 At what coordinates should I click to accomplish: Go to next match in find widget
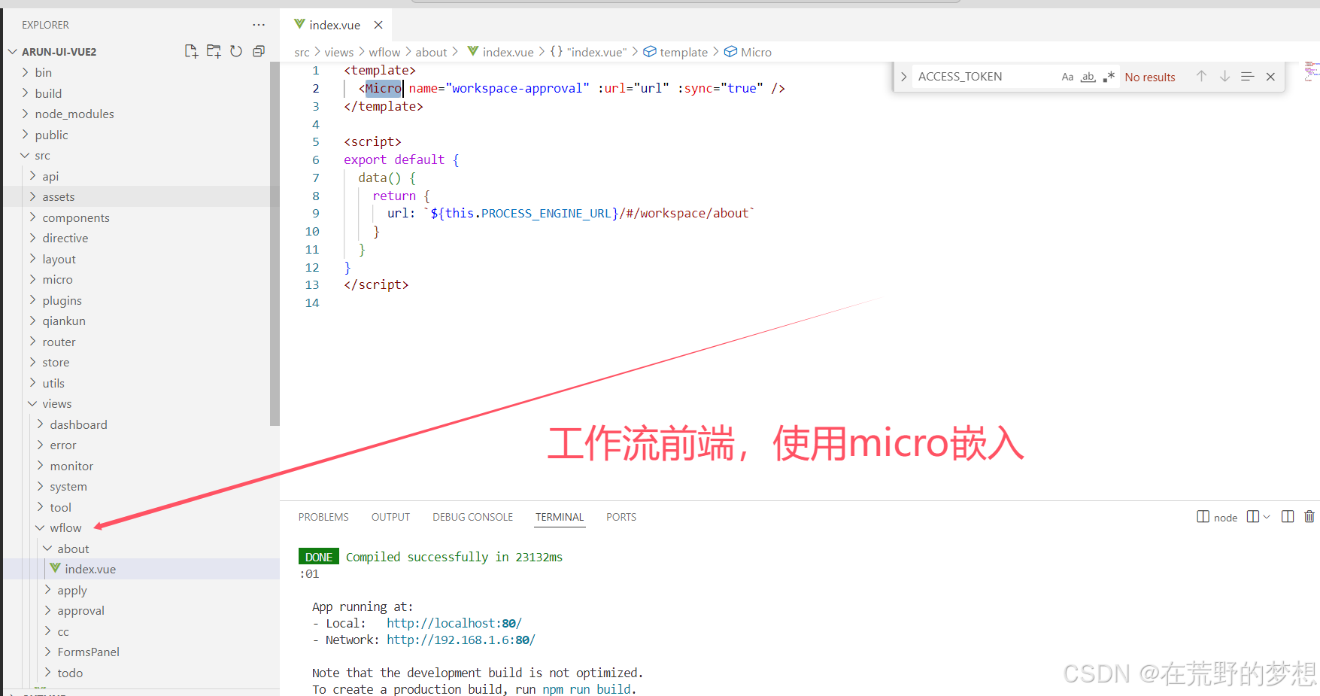1224,76
